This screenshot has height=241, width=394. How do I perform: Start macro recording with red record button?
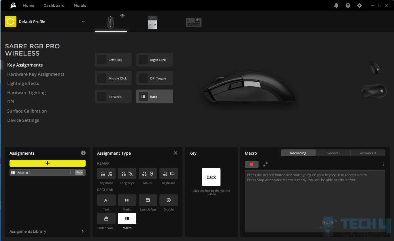(252, 164)
